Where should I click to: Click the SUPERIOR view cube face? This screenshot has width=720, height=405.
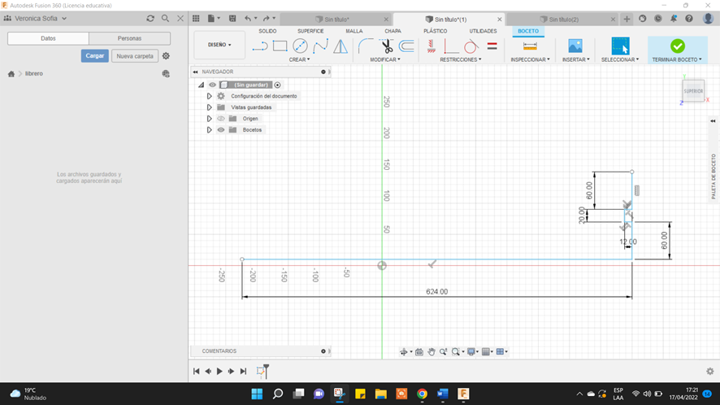coord(693,91)
